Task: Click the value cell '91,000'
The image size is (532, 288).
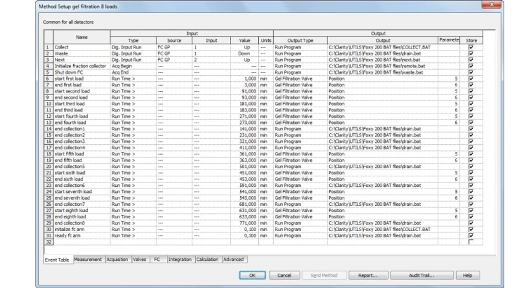Action: click(x=244, y=91)
